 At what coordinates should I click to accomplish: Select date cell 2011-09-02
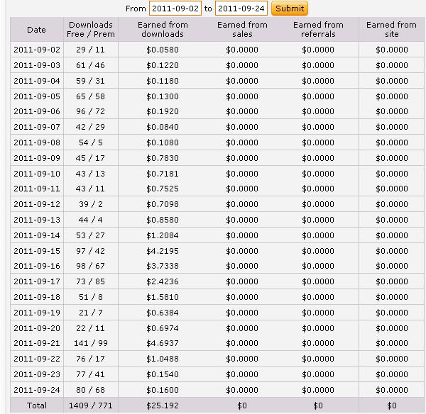(37, 50)
